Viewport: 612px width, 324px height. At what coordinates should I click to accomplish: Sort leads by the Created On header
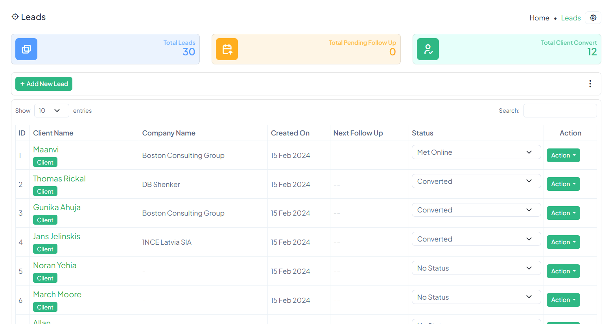tap(290, 133)
